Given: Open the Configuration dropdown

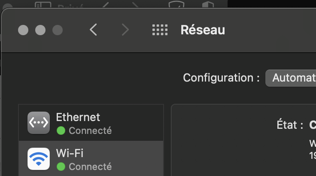Looking at the screenshot, I should click(291, 78).
